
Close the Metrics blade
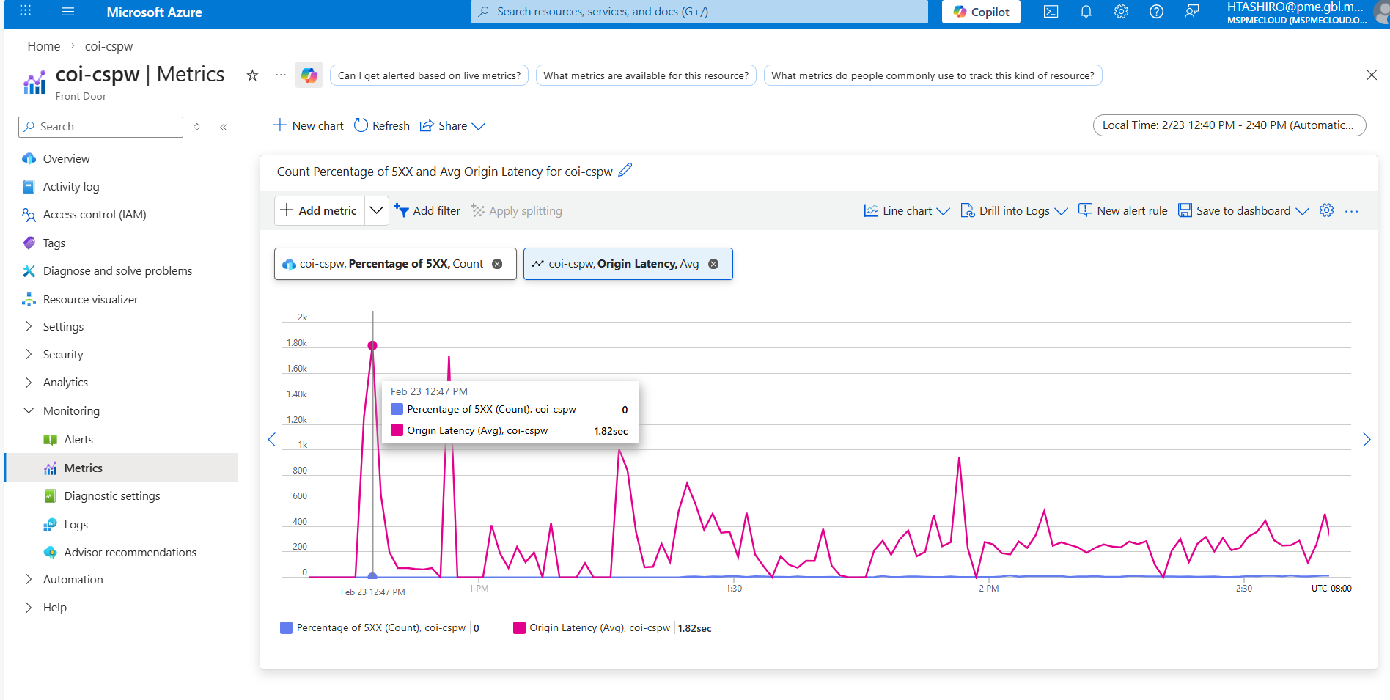point(1372,75)
